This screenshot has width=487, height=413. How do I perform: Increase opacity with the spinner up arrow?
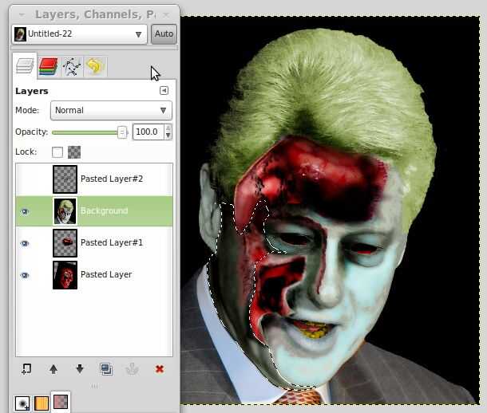tap(168, 128)
